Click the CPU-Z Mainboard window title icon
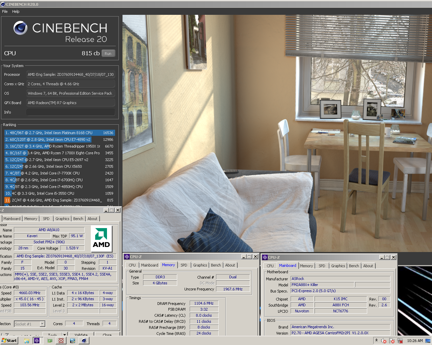 [265, 257]
